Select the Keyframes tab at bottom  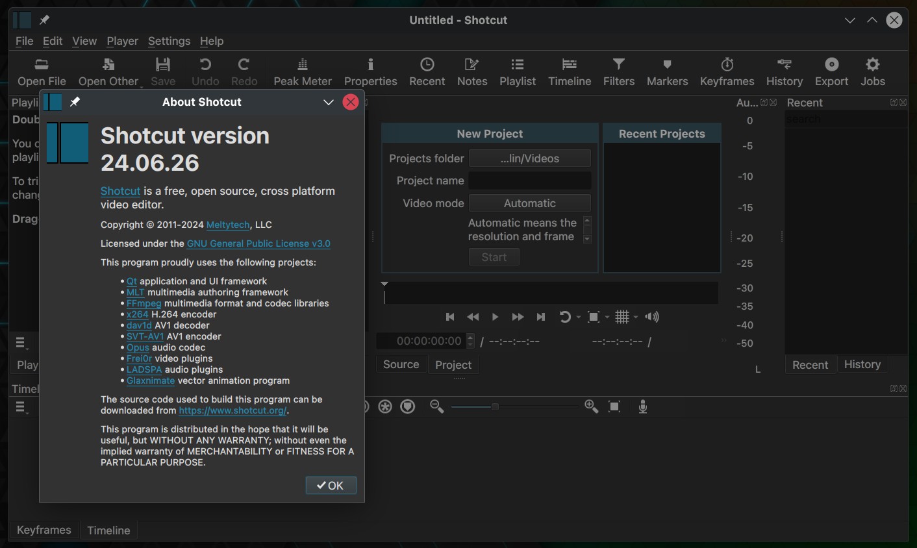tap(44, 530)
